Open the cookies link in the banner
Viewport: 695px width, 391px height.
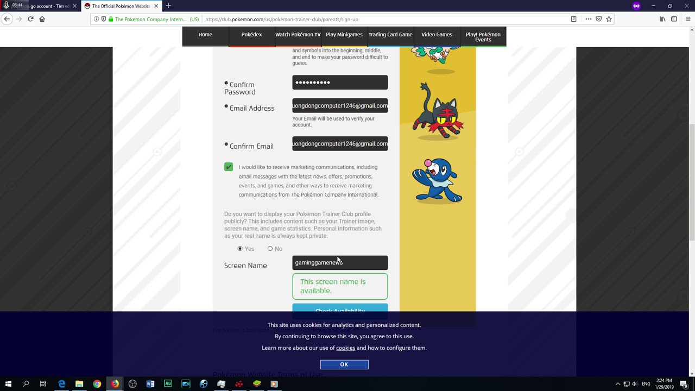pos(345,348)
